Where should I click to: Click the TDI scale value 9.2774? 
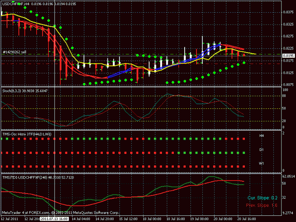click(288, 213)
